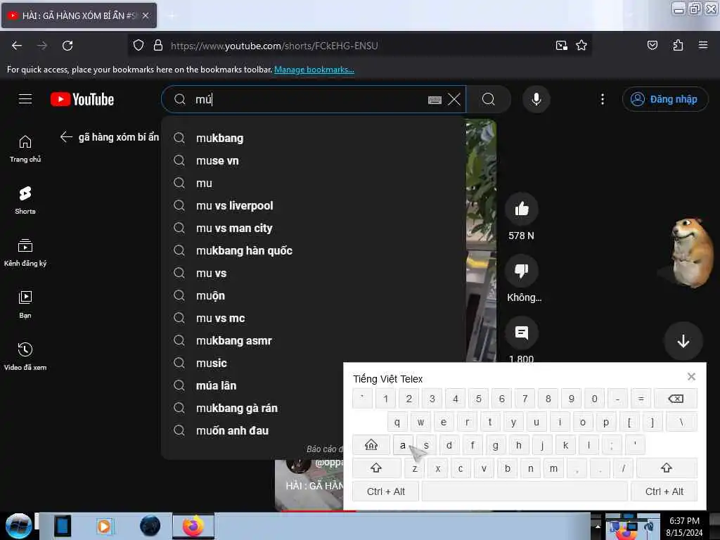The height and width of the screenshot is (540, 720).
Task: Tap the backspace key on virtual keyboard
Action: (676, 399)
